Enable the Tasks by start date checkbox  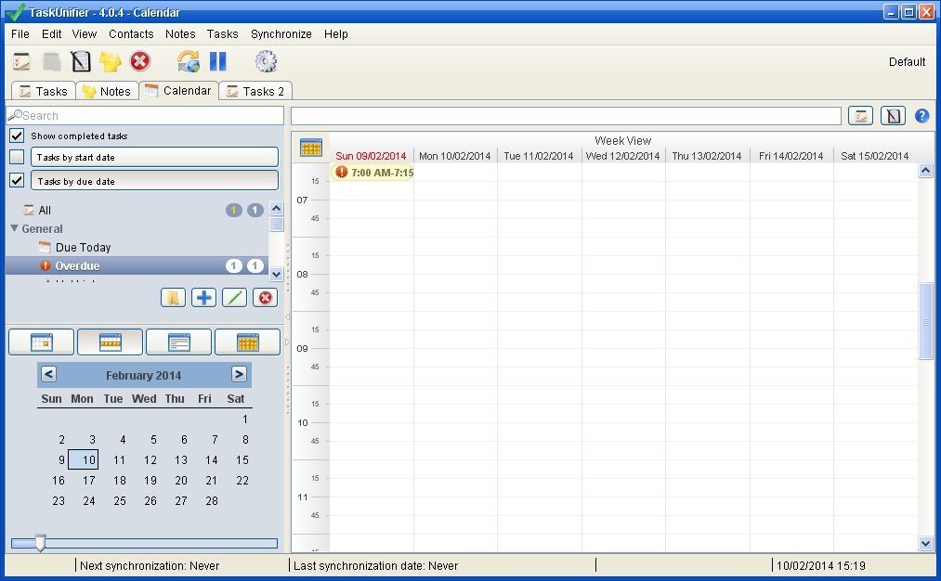pos(17,157)
